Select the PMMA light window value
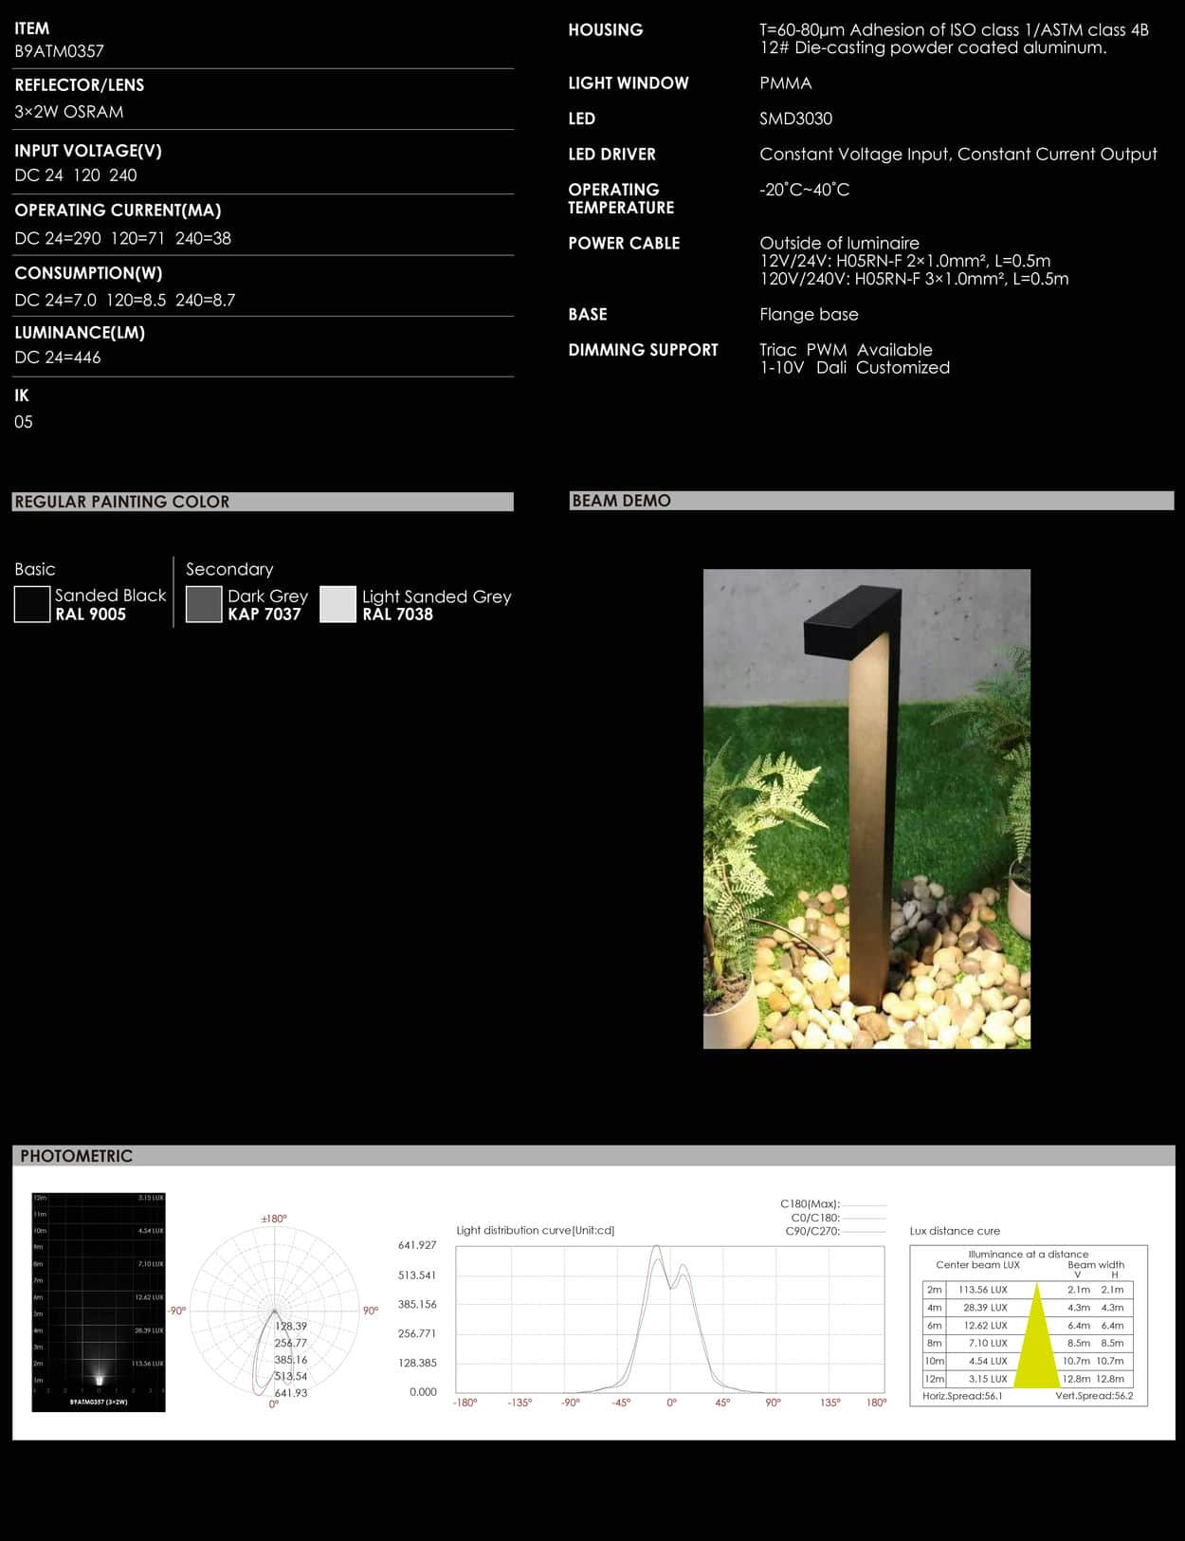 [x=785, y=83]
